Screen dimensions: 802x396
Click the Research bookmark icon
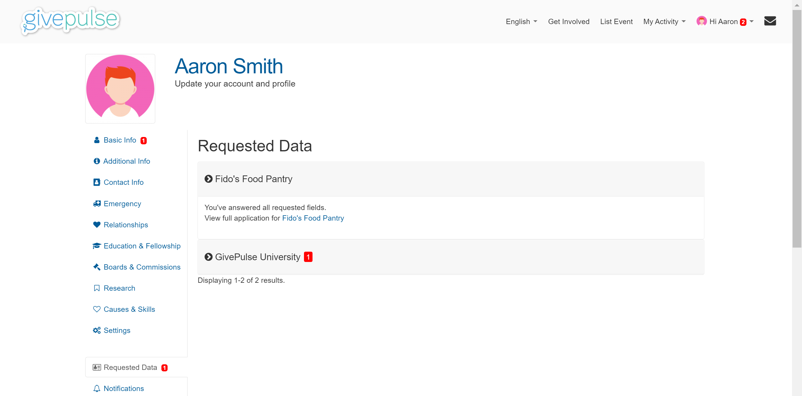point(97,288)
